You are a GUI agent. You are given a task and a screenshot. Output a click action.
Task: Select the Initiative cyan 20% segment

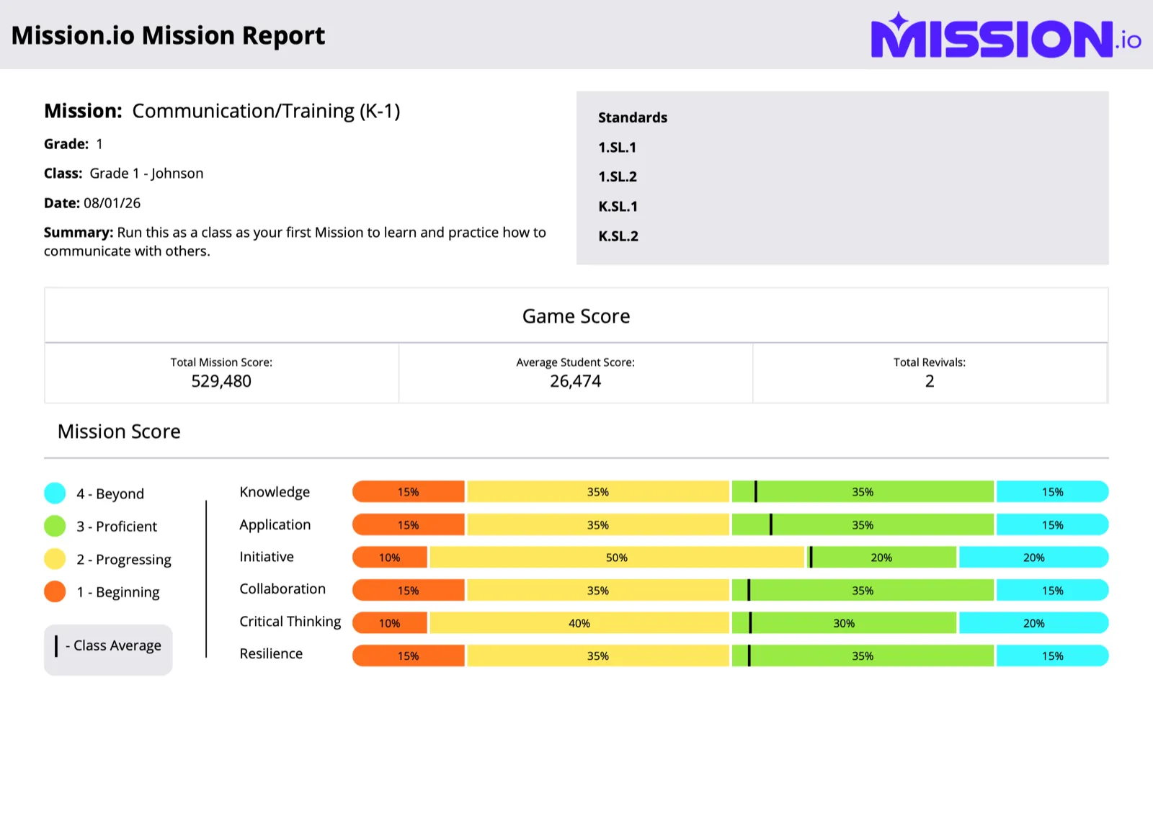pos(1034,558)
